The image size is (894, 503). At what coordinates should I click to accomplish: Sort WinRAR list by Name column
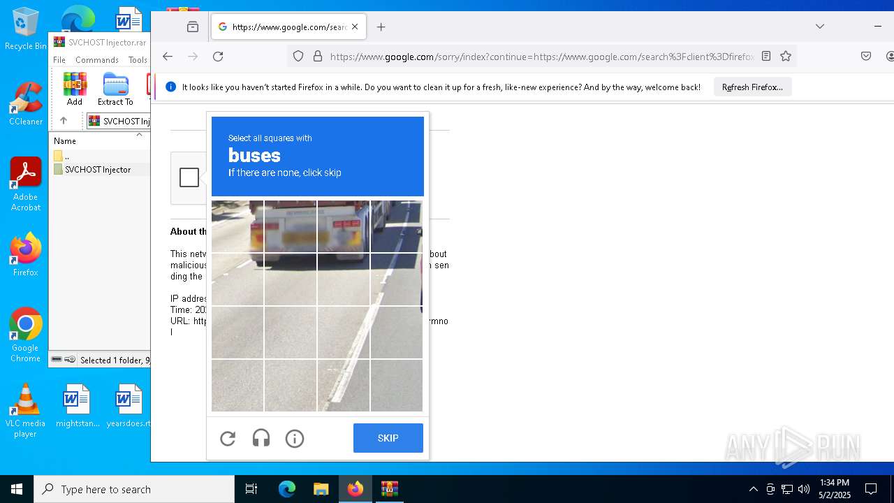[x=65, y=140]
